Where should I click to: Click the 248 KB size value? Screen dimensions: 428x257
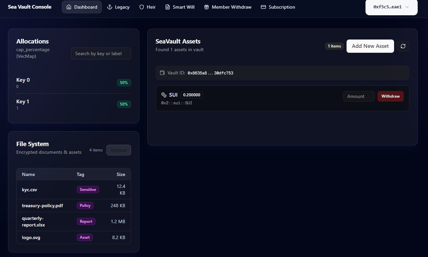pos(118,206)
